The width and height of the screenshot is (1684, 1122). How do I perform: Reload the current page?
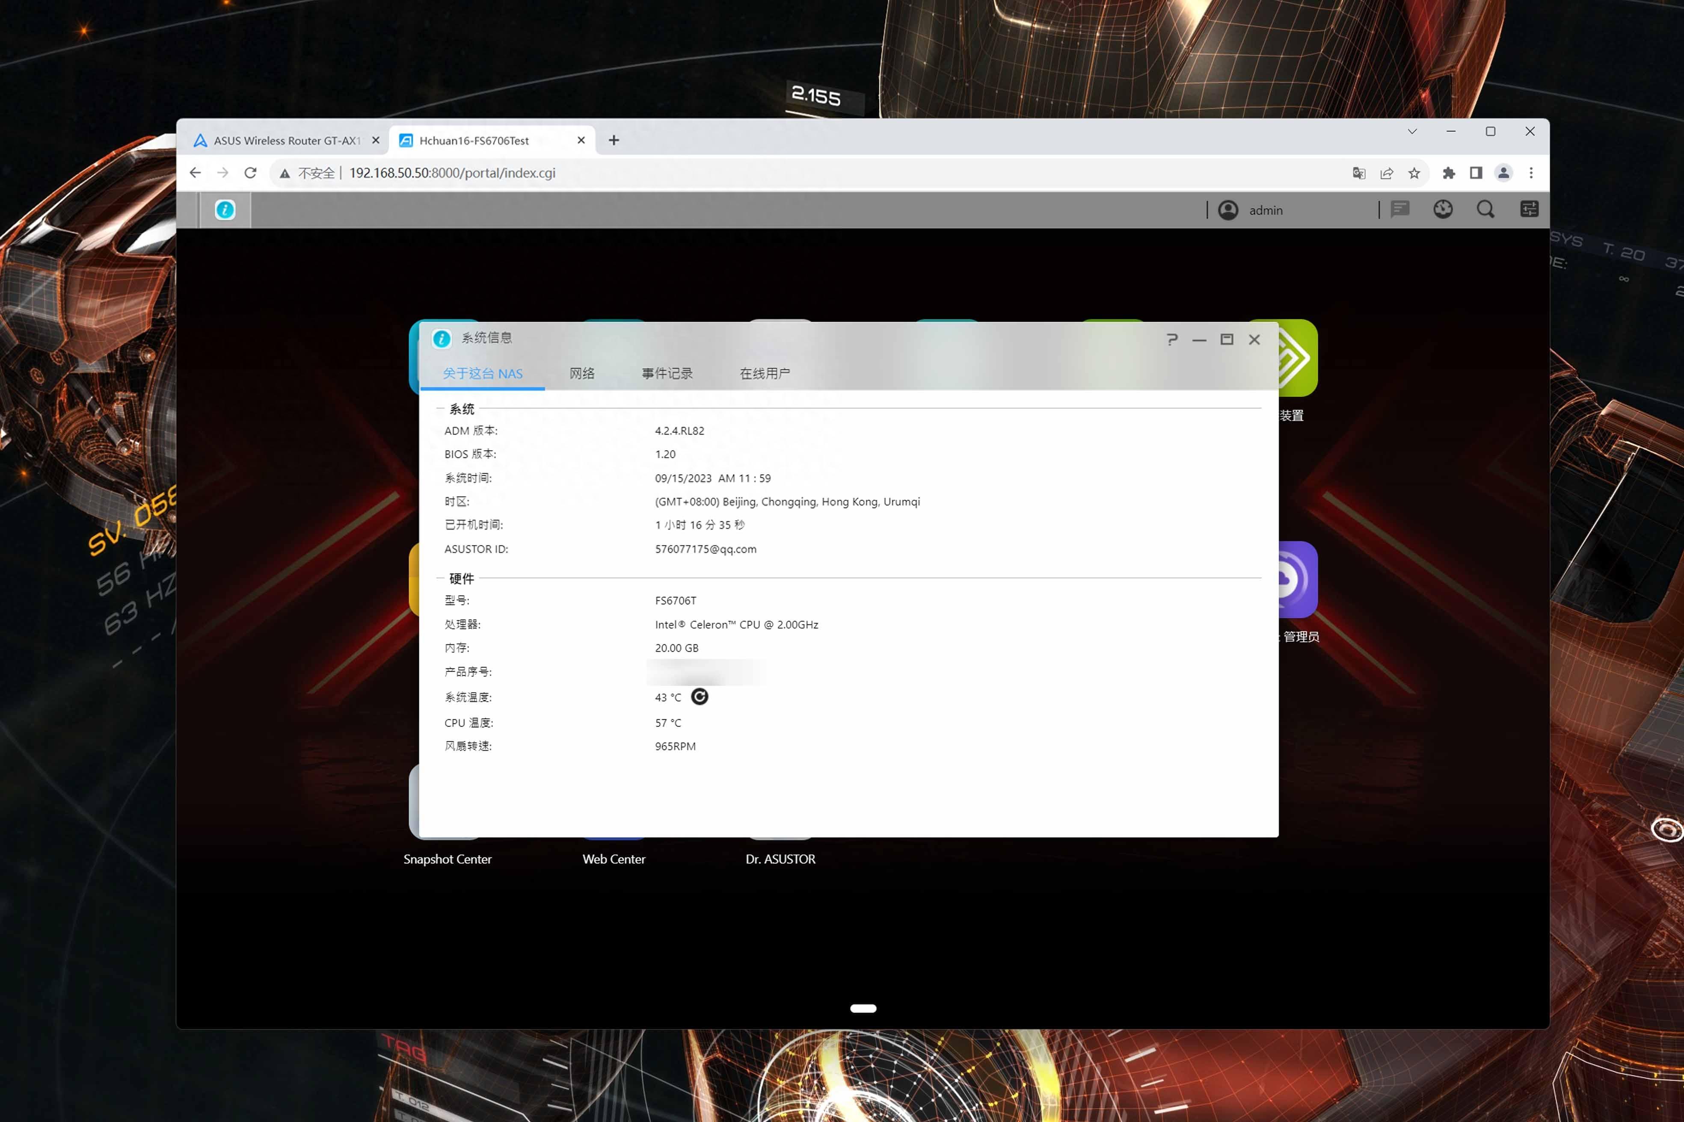(x=251, y=173)
